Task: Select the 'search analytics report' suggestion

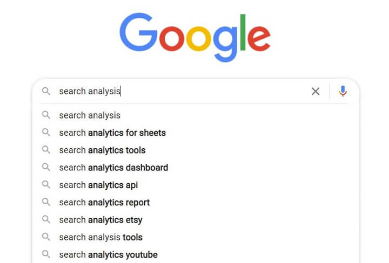Action: tap(196, 203)
